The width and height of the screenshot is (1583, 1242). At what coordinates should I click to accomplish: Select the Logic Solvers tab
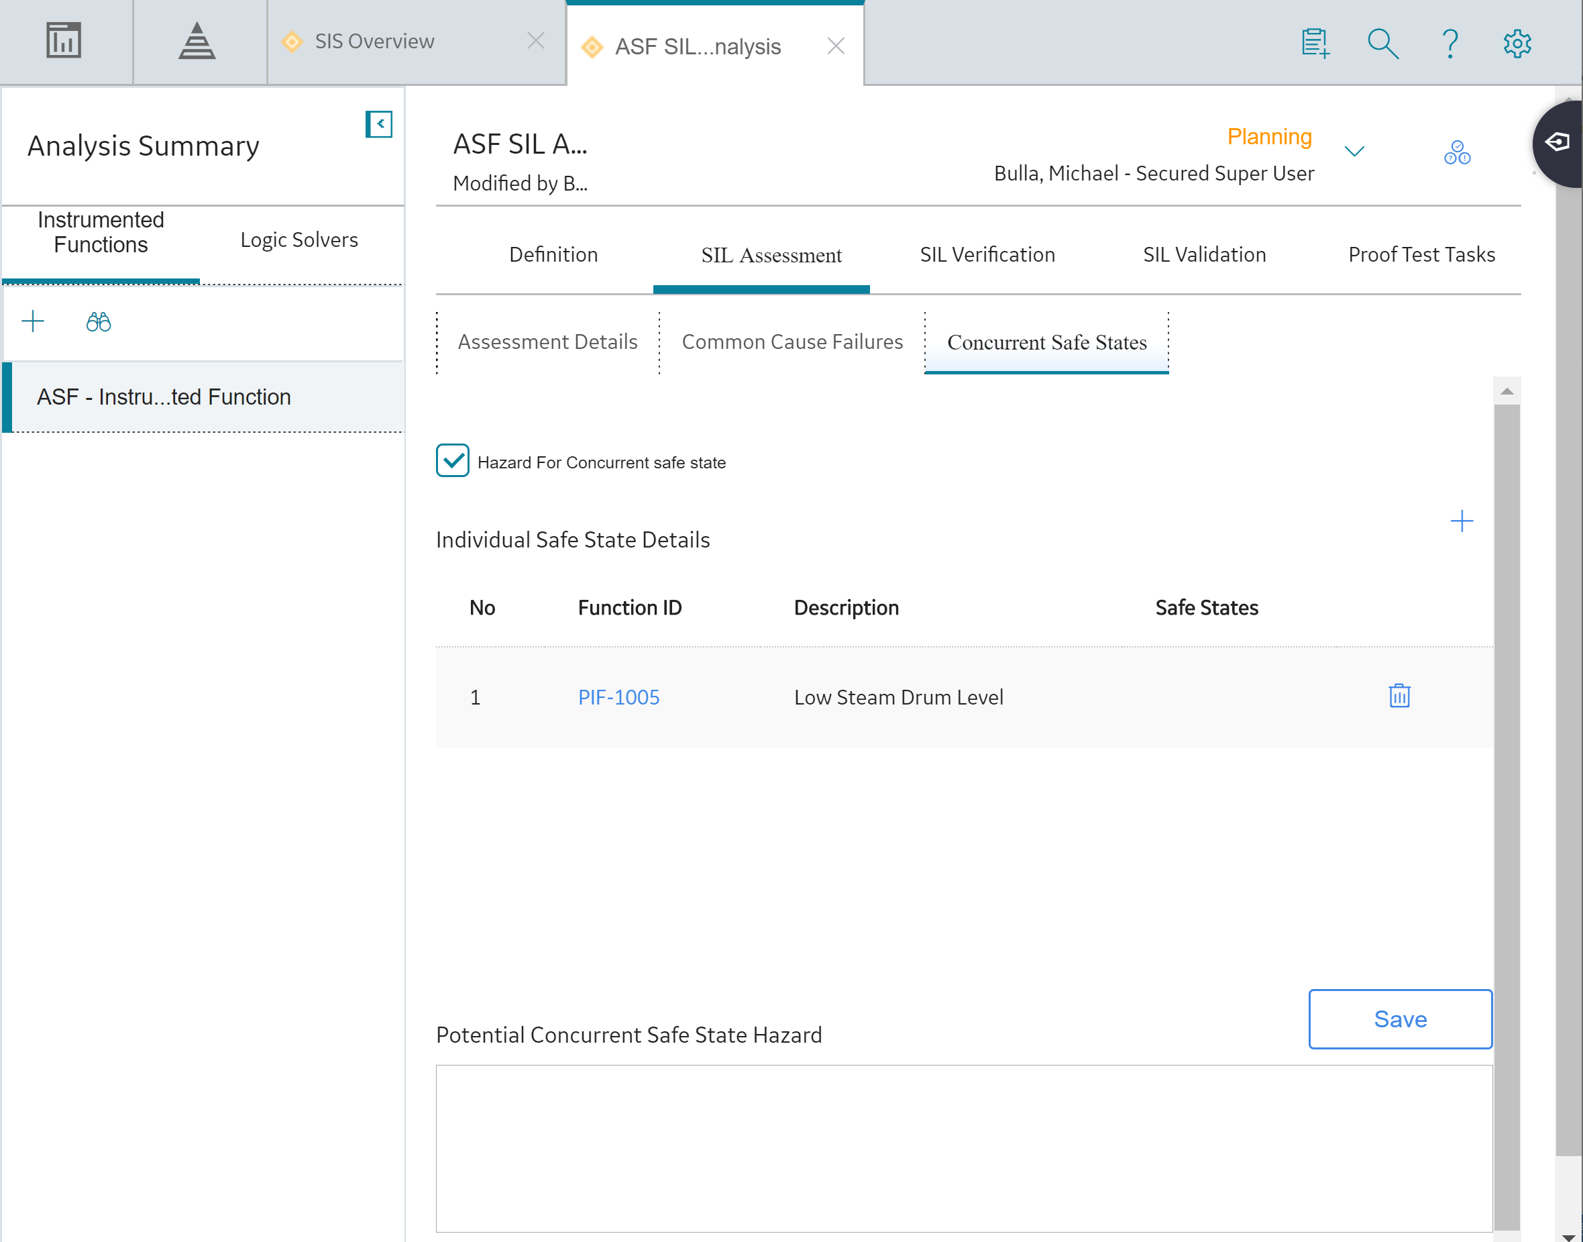[299, 240]
